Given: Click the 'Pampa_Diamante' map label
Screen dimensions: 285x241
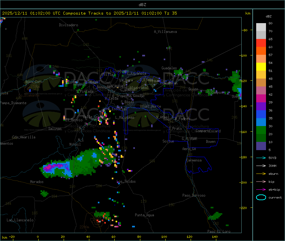Looking at the screenshot, I should click(13, 103).
